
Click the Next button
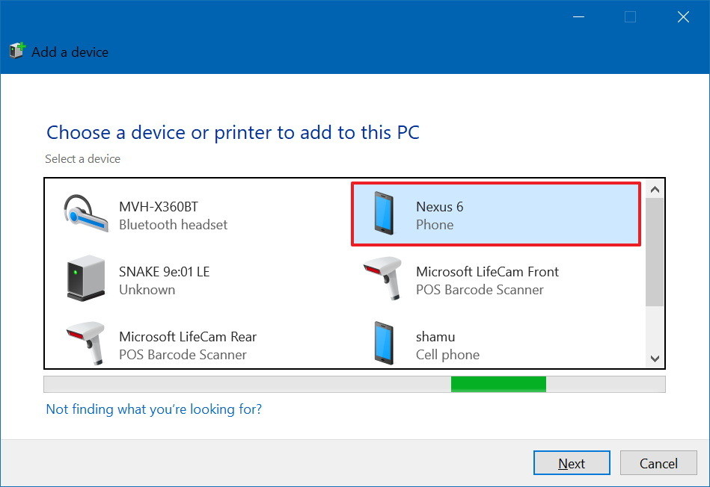(572, 463)
